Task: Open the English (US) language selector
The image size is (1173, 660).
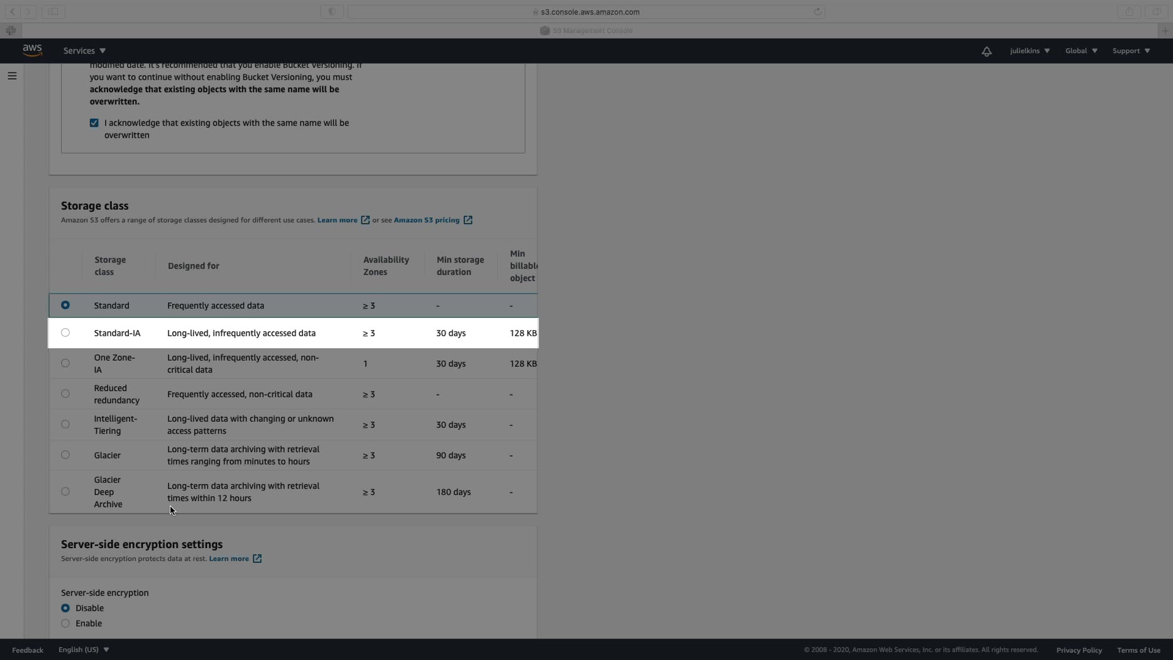Action: [x=84, y=650]
